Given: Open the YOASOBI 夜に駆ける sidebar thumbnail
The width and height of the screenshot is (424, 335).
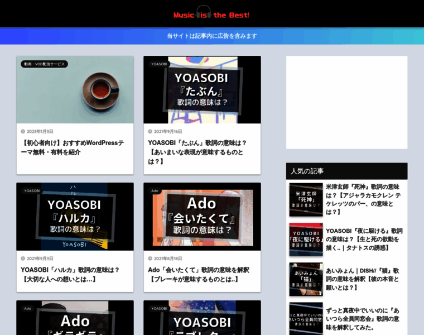Looking at the screenshot, I should point(306,240).
